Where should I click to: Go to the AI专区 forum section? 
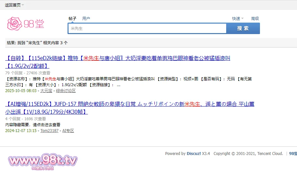pos(68,130)
